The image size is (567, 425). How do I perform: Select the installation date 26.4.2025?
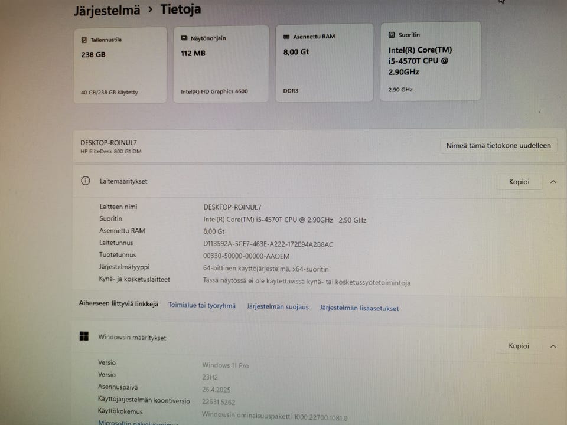coord(216,390)
